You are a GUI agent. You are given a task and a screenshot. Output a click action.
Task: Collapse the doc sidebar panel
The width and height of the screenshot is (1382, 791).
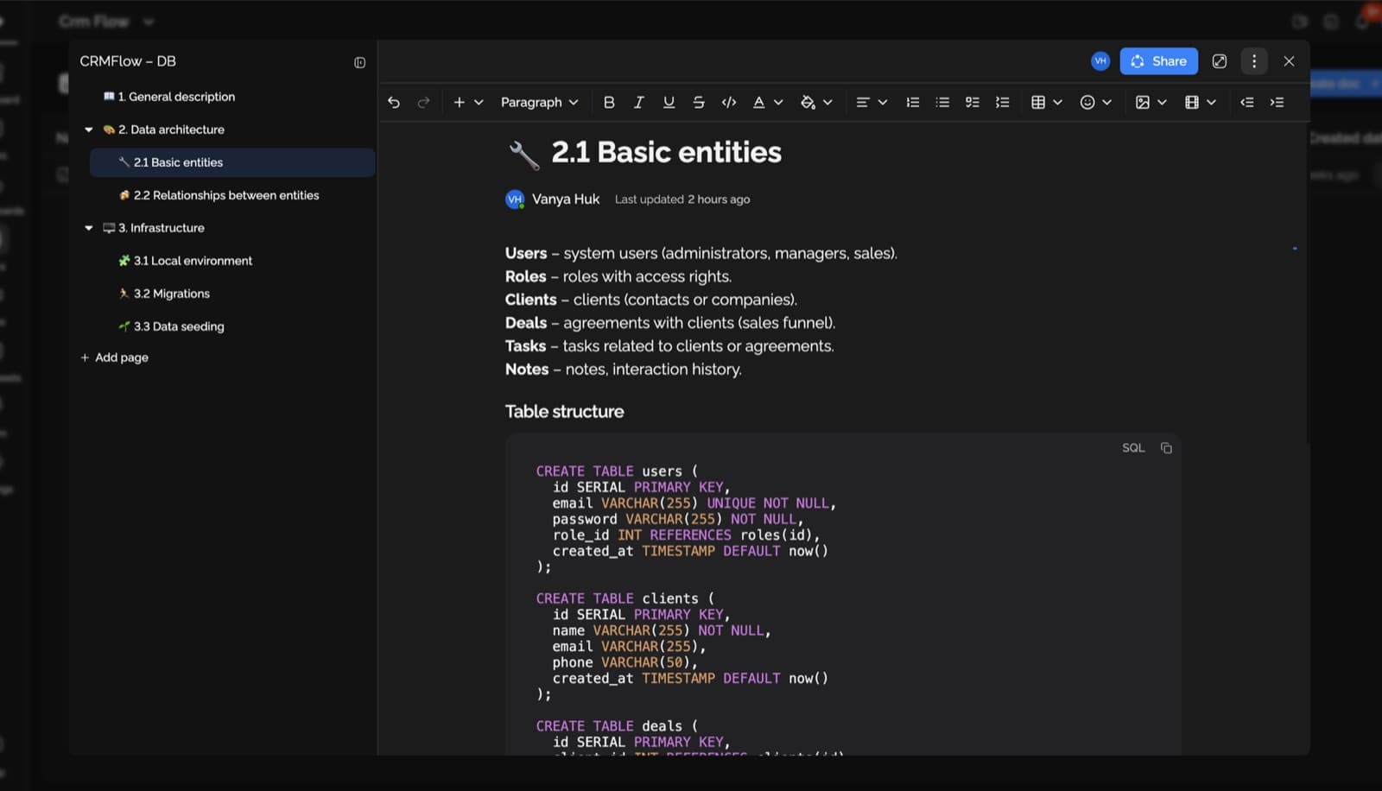359,62
